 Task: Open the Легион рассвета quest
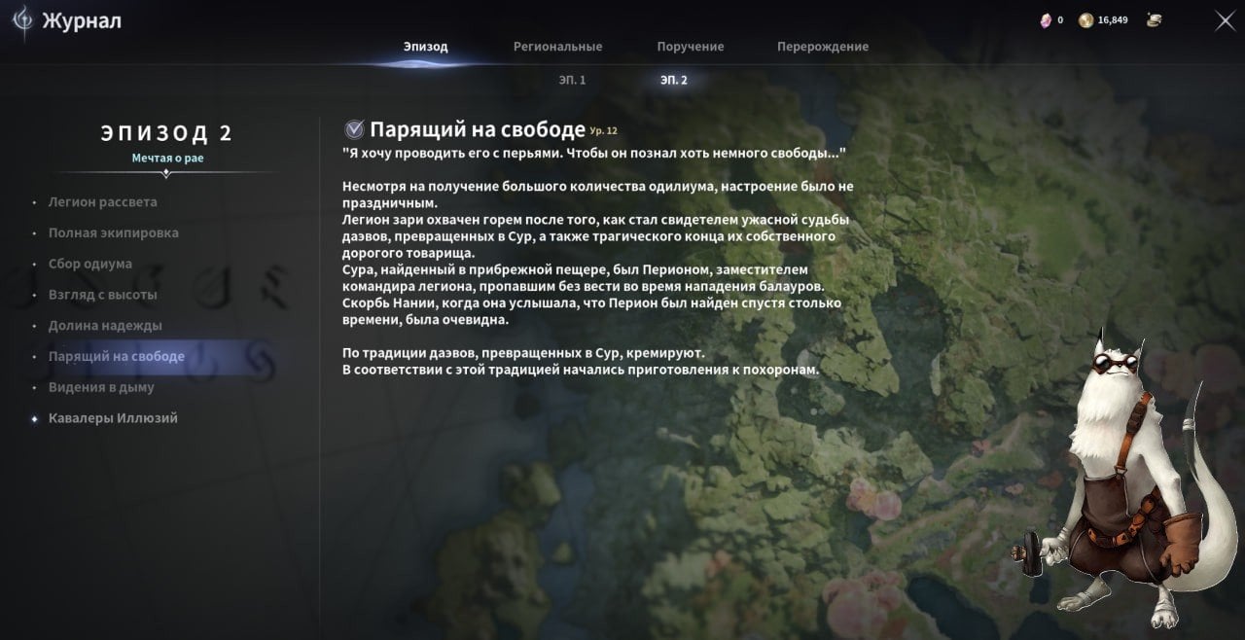click(104, 201)
